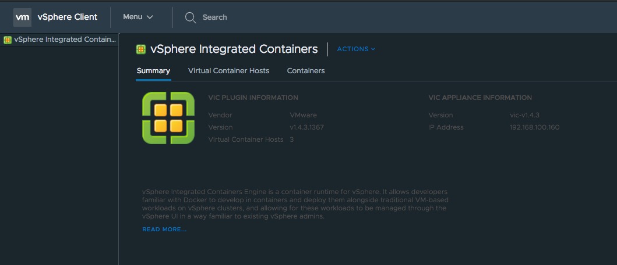The image size is (617, 265).
Task: Click the Vendor value VMware
Action: coord(303,115)
